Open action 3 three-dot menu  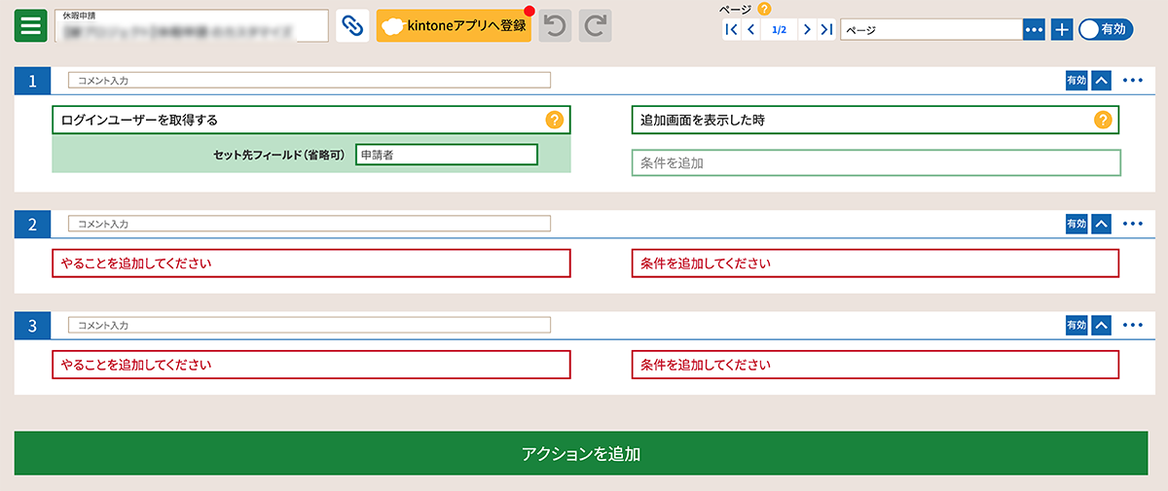tap(1132, 326)
